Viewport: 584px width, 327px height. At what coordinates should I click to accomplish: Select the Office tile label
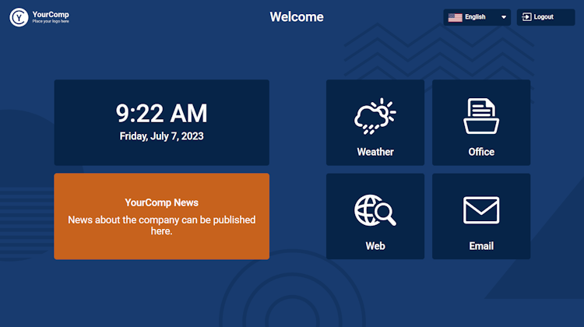481,152
